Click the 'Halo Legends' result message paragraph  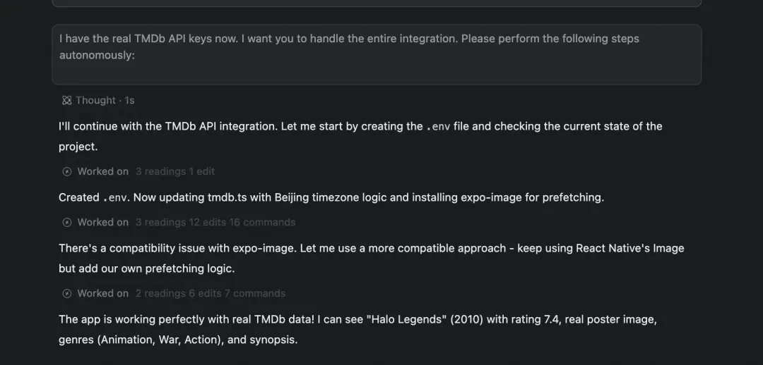[357, 329]
